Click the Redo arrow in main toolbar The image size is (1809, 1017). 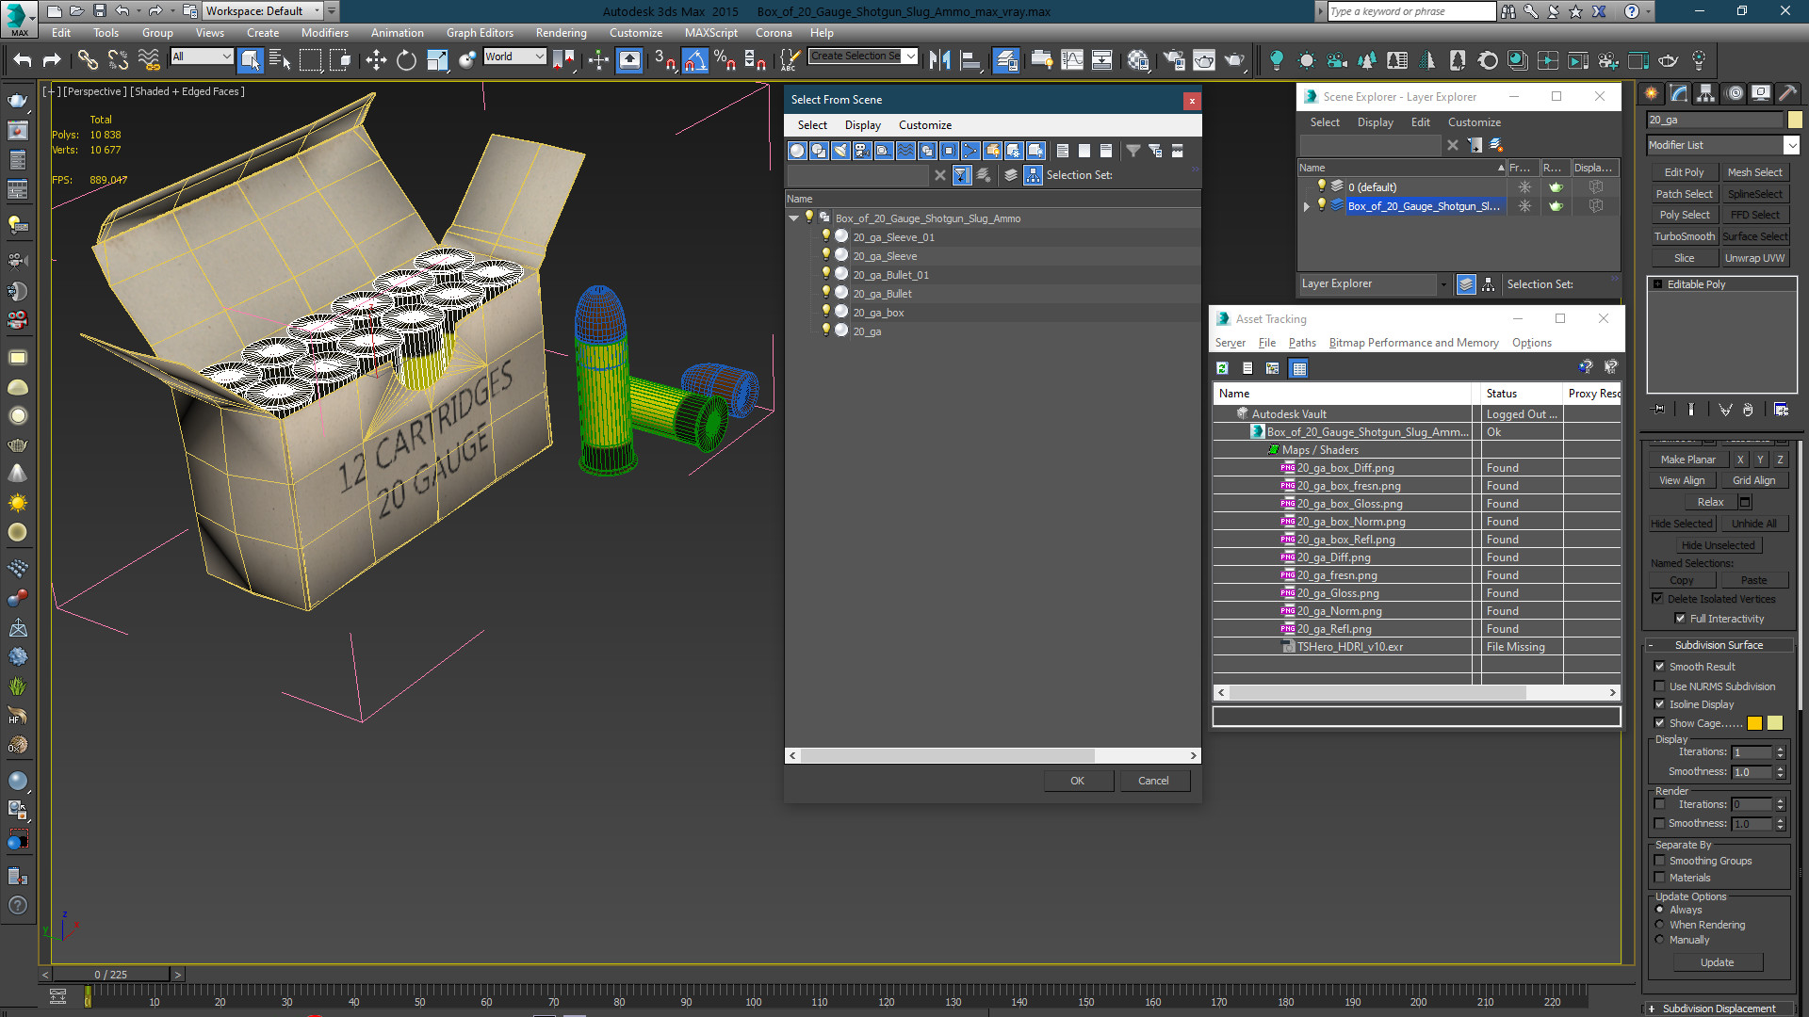[52, 60]
